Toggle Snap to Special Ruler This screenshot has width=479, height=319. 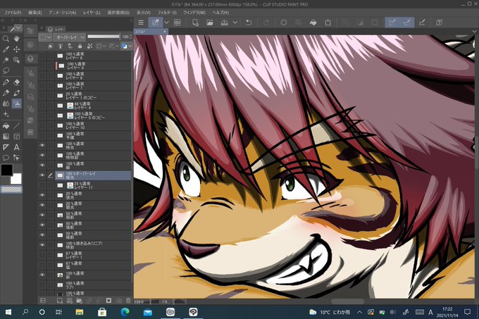407,23
